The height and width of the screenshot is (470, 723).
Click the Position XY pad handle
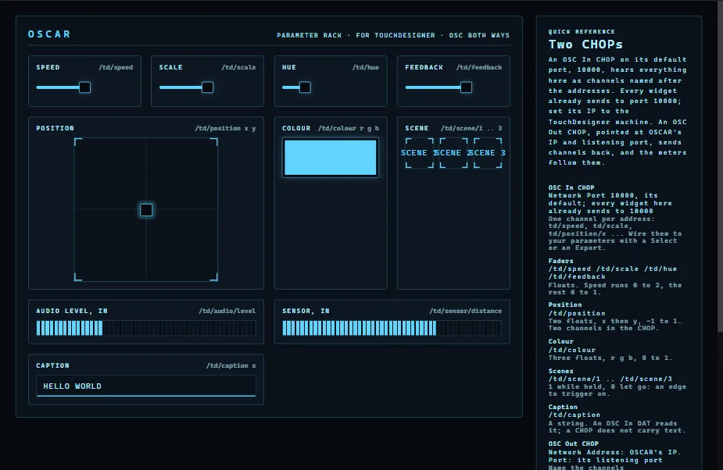click(146, 210)
